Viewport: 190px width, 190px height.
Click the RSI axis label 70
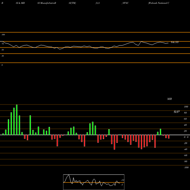pyautogui.click(x=3, y=44)
